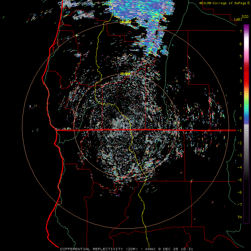Click the TH label below the scale
This screenshot has height=251, width=251.
point(240,217)
